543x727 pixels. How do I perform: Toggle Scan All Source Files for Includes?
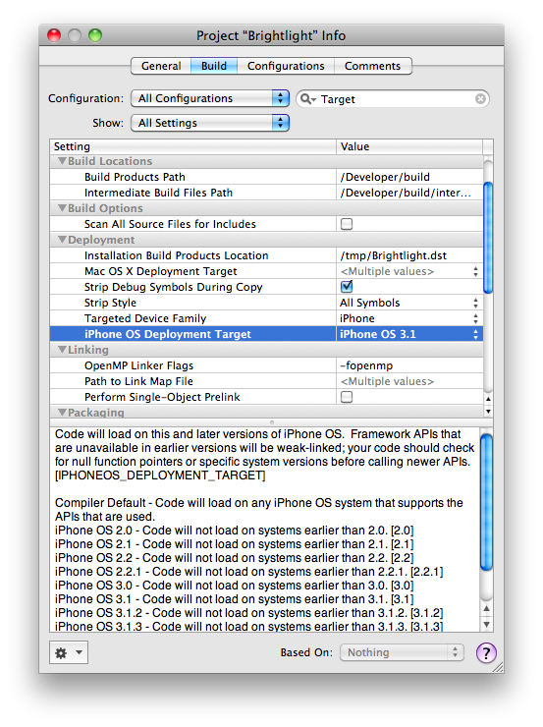[347, 224]
